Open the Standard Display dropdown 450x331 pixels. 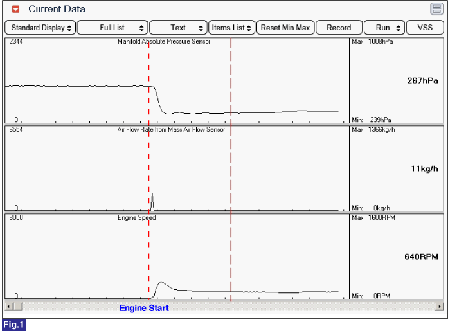[40, 28]
